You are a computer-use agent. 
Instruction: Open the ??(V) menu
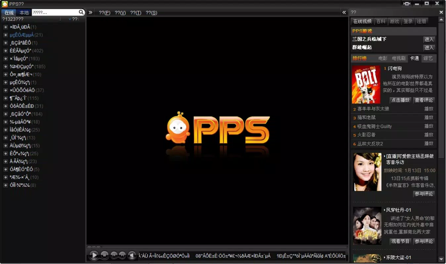[x=120, y=13]
